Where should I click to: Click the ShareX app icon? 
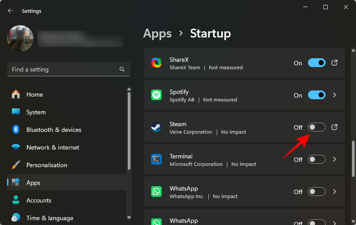(156, 63)
